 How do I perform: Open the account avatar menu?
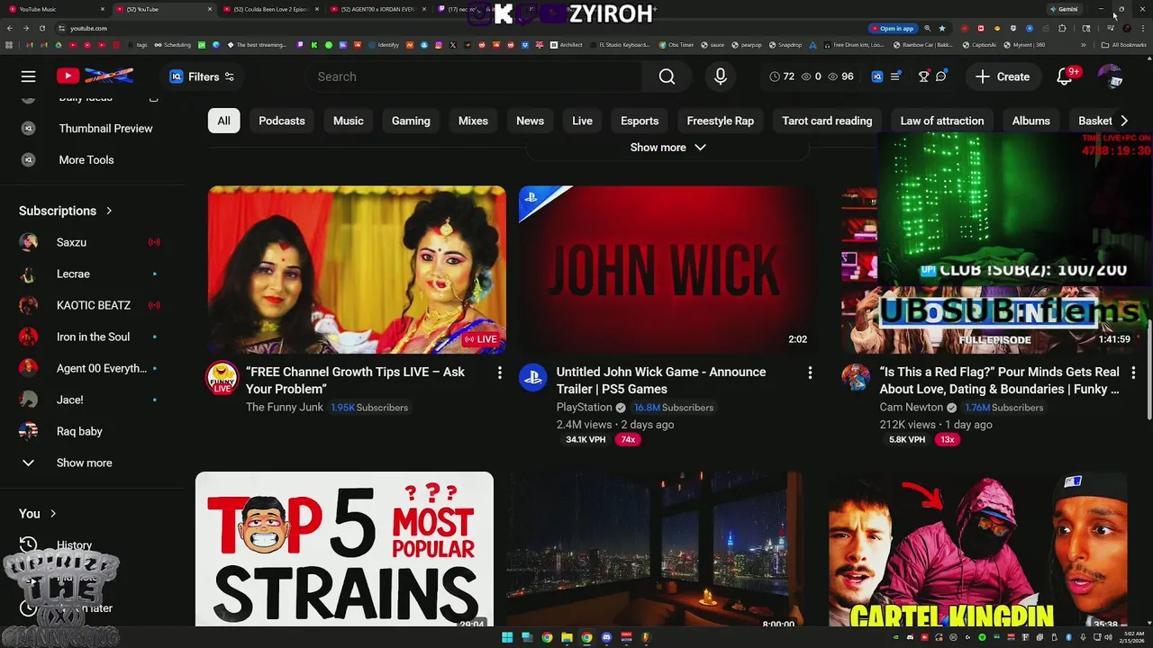click(x=1110, y=76)
